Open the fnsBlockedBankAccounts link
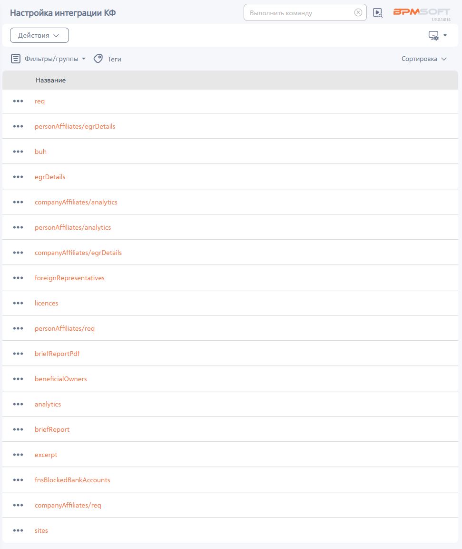This screenshot has width=462, height=549. click(72, 480)
